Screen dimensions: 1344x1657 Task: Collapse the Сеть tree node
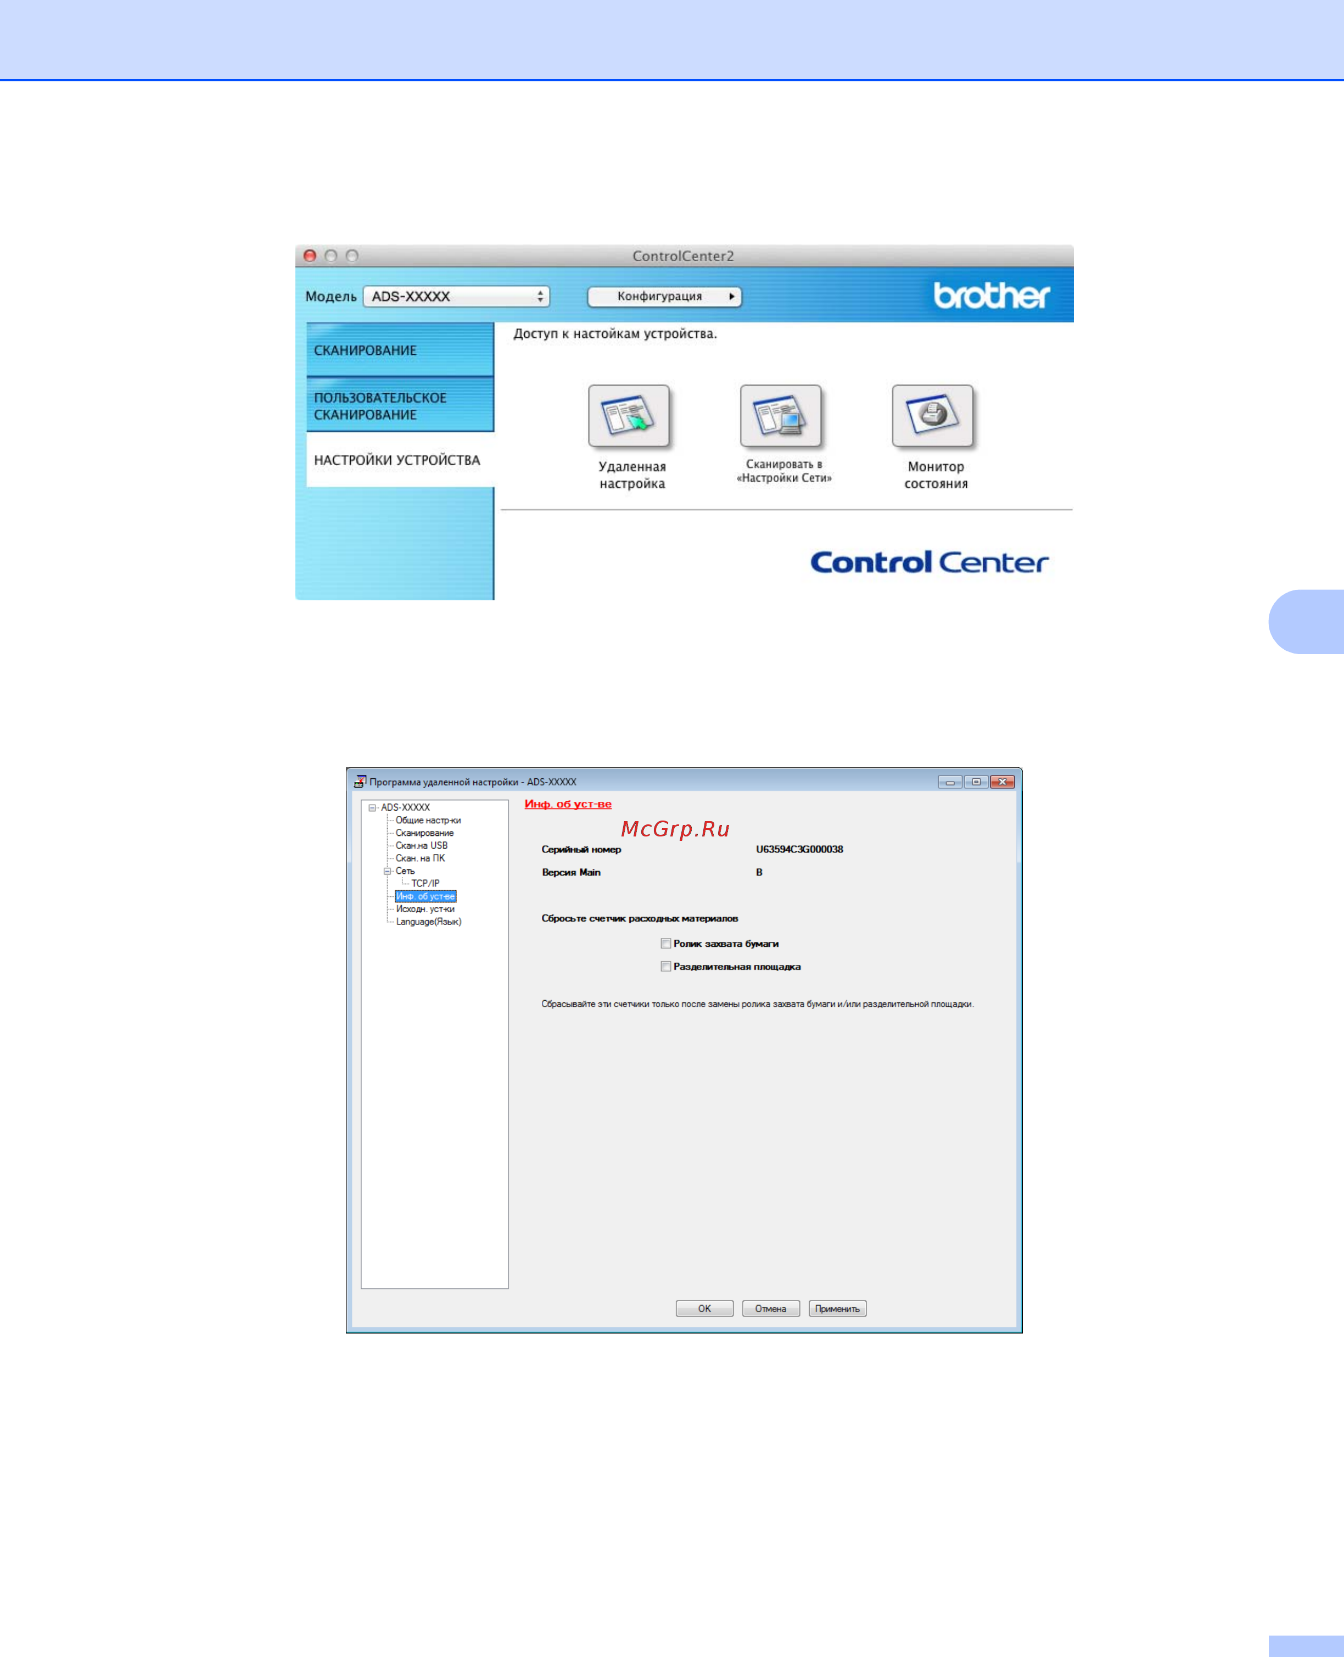click(387, 871)
